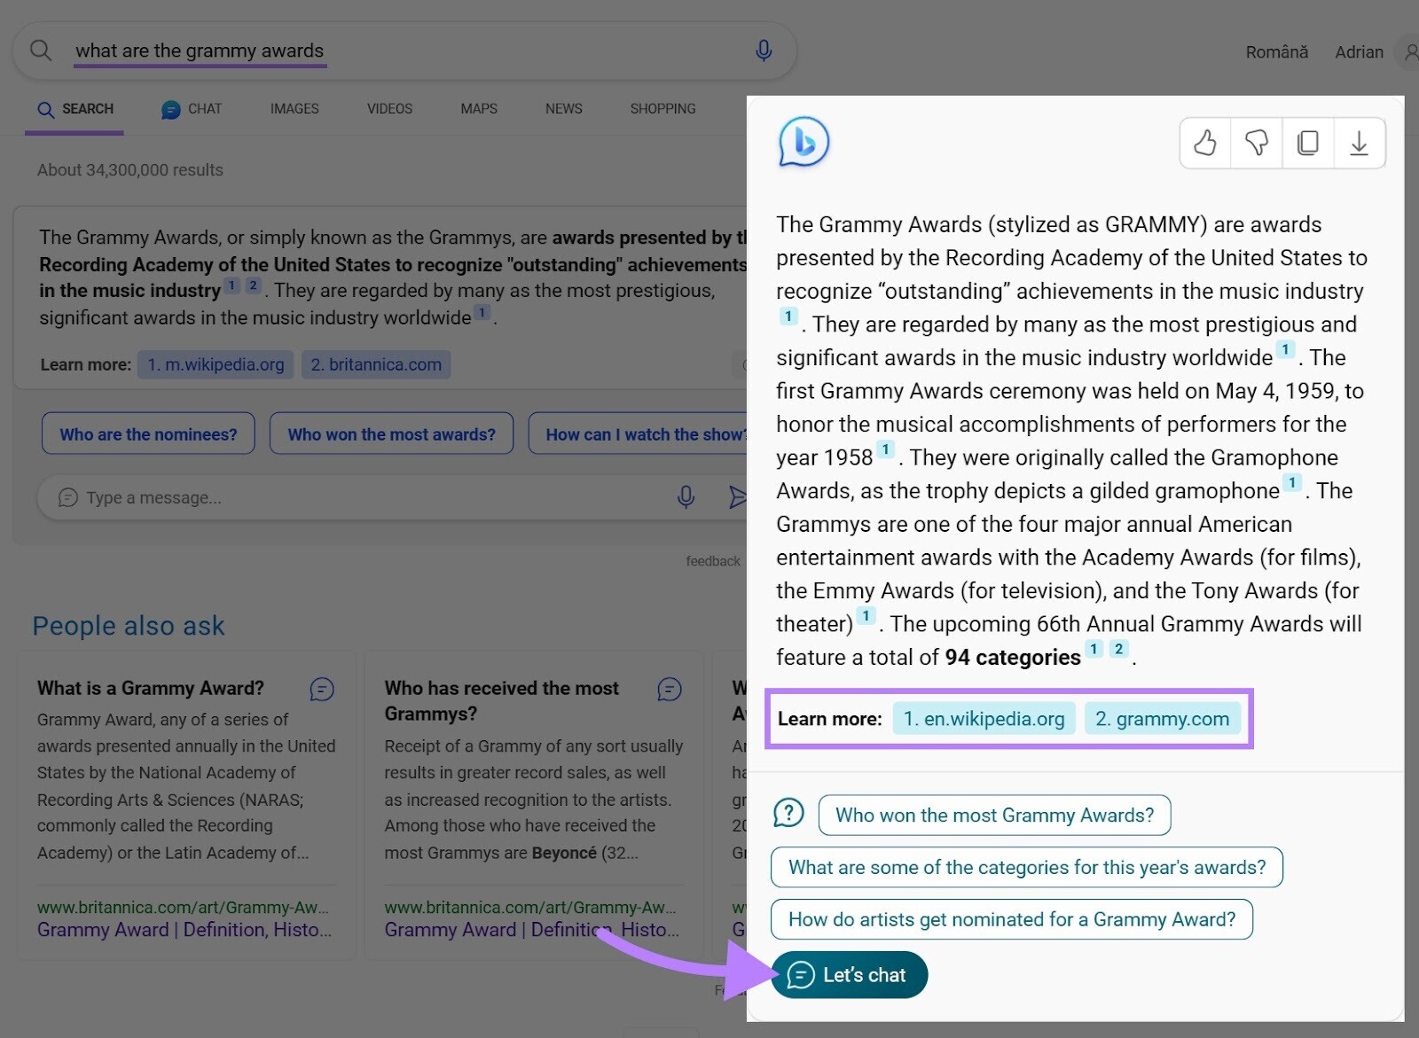Export the Copilot response
1419x1038 pixels.
click(x=1360, y=142)
